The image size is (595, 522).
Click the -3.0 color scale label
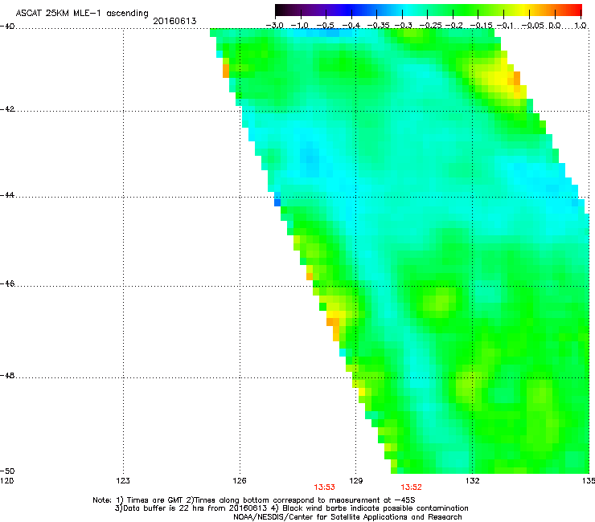(x=274, y=26)
